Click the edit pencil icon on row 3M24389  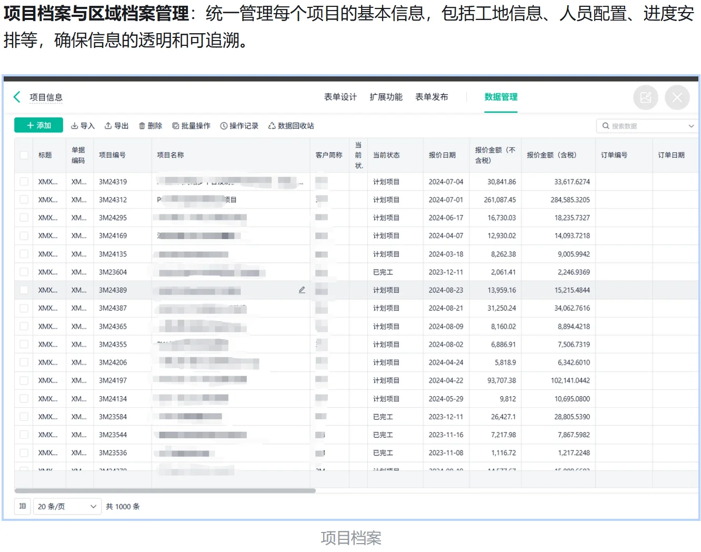pos(302,290)
